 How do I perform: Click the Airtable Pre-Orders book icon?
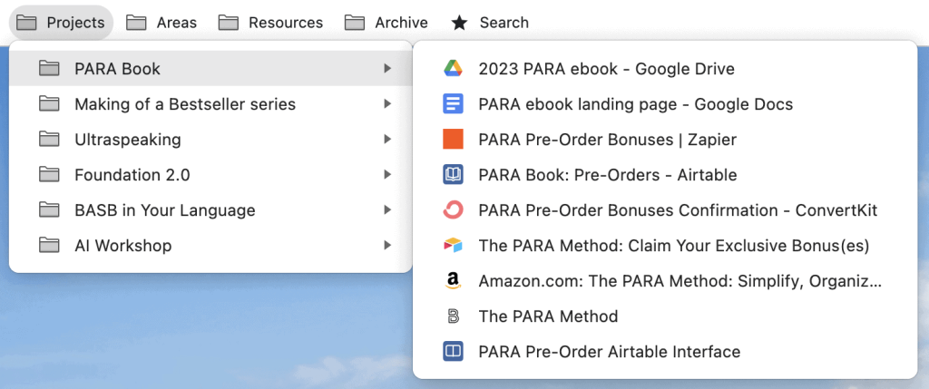click(x=453, y=175)
